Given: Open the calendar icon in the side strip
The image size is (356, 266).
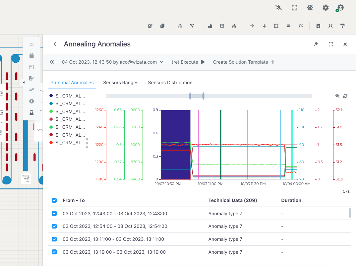Looking at the screenshot, I should click(31, 55).
